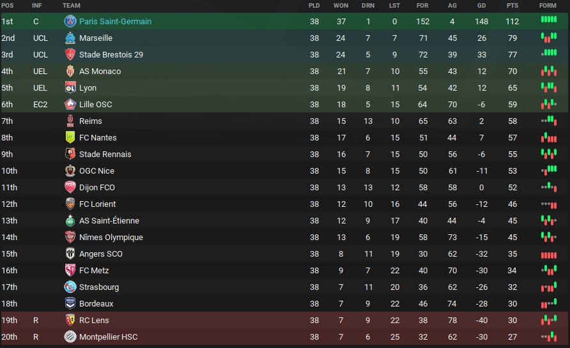Click the FORM column header
The width and height of the screenshot is (570, 348).
548,6
